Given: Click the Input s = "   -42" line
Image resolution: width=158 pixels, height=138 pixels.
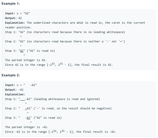Looking at the screenshot, I should (x=21, y=85).
